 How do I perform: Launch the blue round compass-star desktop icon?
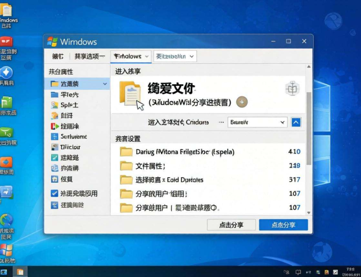pyautogui.click(x=6, y=73)
